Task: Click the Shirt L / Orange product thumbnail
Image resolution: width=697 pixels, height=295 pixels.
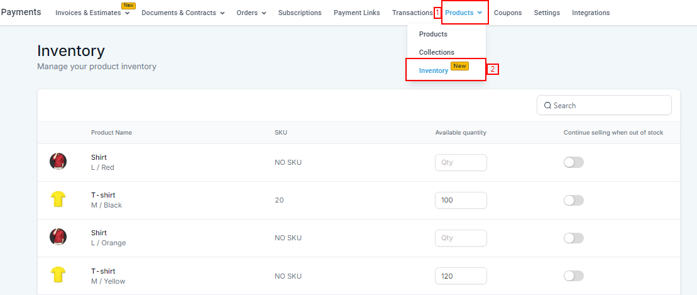Action: click(x=58, y=237)
